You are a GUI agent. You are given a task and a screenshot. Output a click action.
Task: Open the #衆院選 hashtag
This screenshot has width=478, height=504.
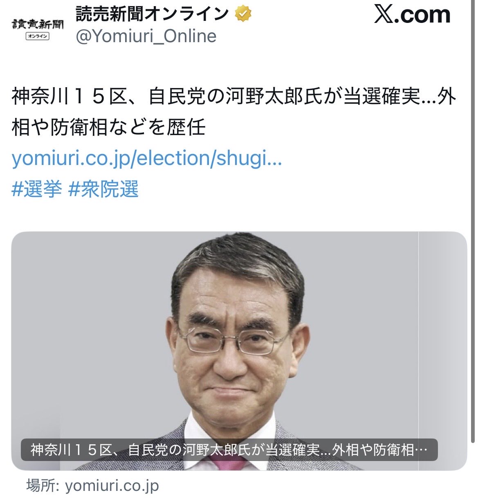coord(103,190)
